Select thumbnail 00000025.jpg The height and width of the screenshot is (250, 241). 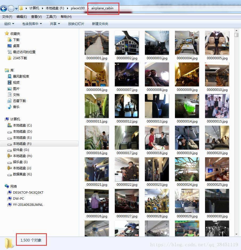tap(217, 169)
